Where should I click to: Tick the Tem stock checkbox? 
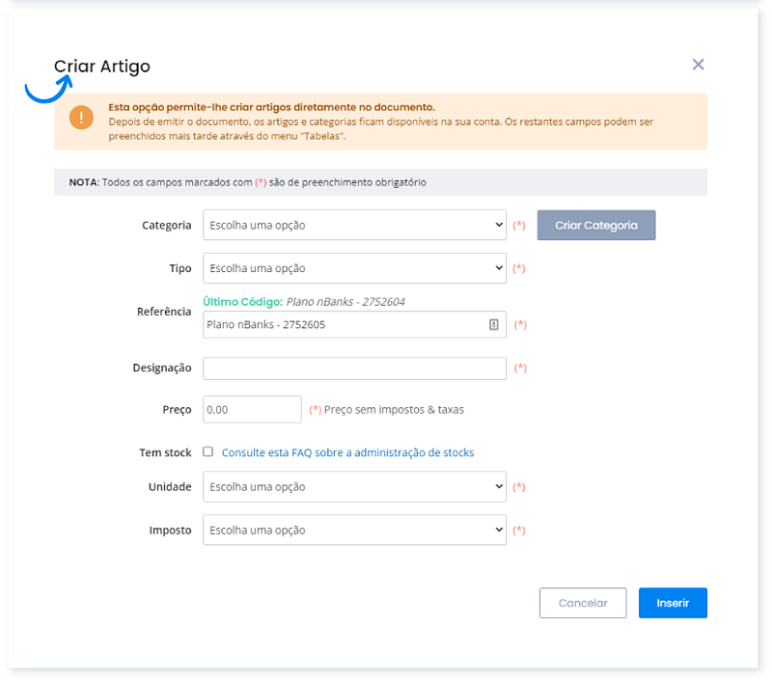point(207,451)
